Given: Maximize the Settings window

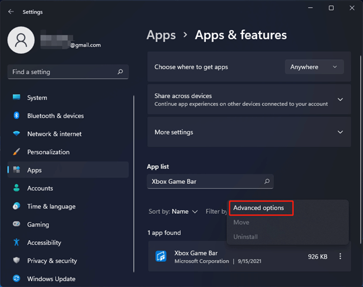Looking at the screenshot, I should coord(331,8).
